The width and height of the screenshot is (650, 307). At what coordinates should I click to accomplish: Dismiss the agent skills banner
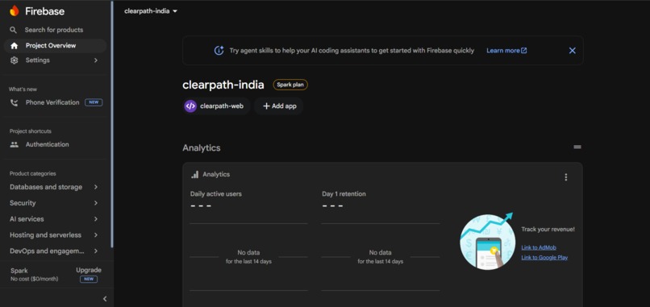(x=572, y=51)
